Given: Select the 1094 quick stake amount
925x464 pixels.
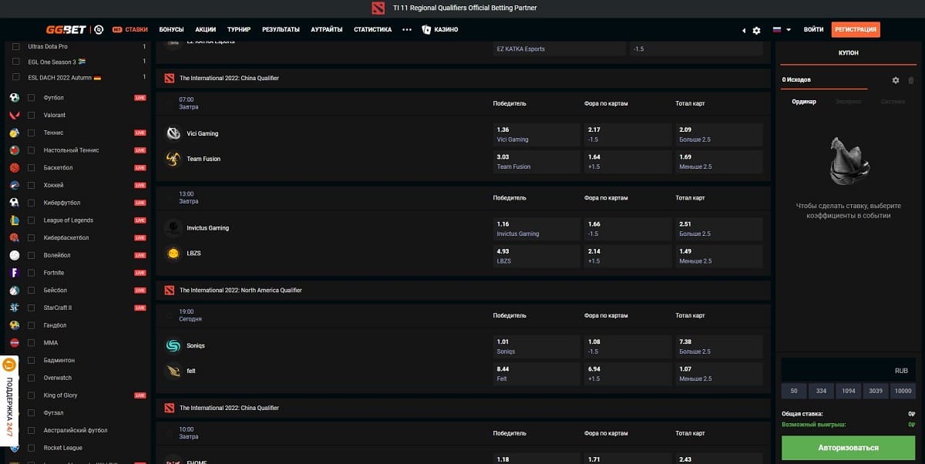Looking at the screenshot, I should pyautogui.click(x=848, y=391).
